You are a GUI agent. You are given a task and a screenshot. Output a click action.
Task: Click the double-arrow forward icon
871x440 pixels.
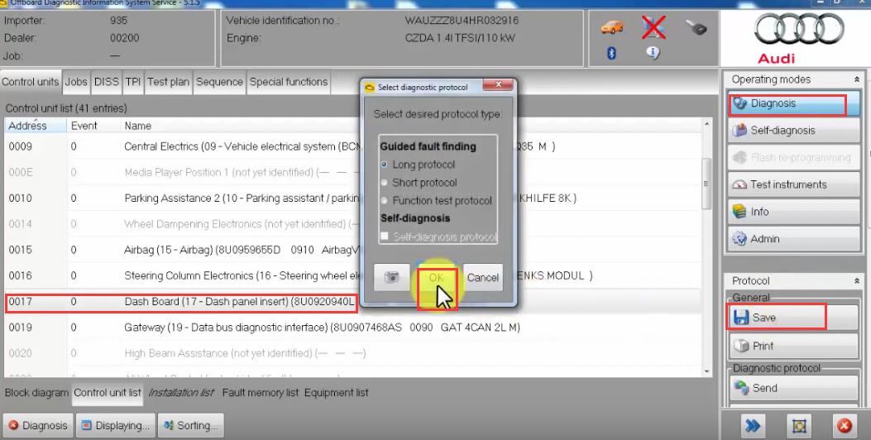(x=753, y=426)
